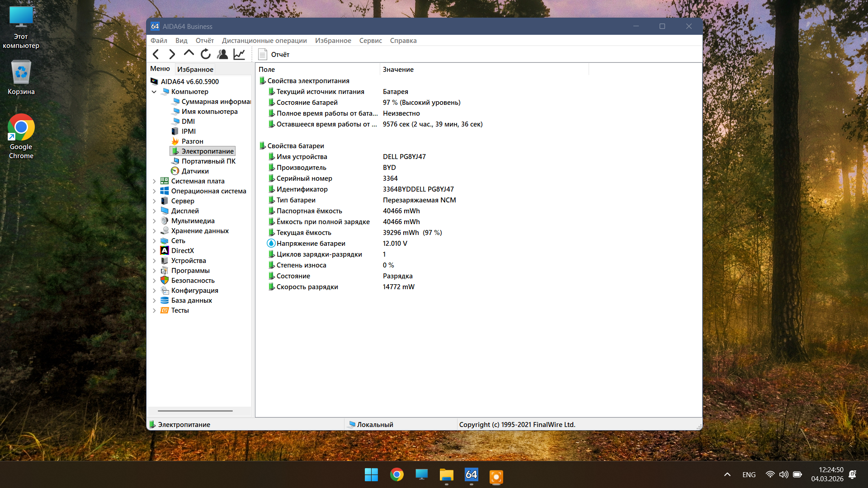
Task: Expand the Системная плата node
Action: [154, 181]
